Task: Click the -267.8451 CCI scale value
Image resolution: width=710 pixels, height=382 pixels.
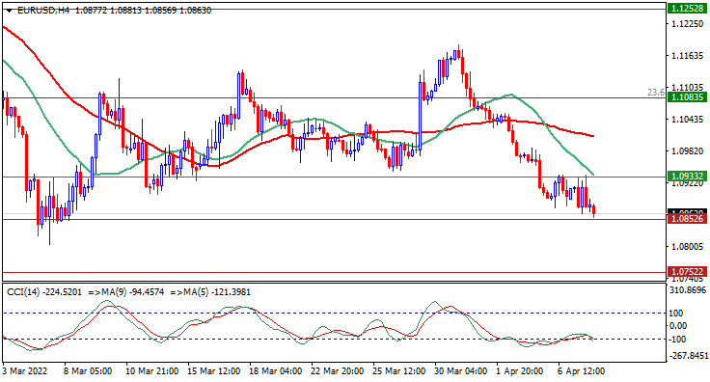Action: click(688, 356)
